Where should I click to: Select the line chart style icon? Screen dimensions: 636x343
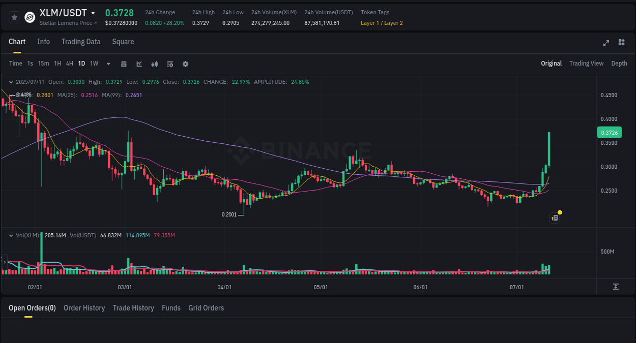click(x=139, y=64)
